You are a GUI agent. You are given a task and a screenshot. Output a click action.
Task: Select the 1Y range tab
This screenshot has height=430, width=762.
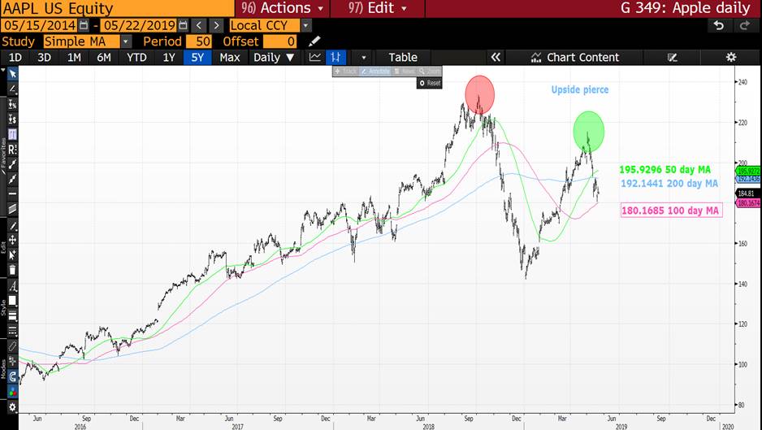(x=169, y=58)
